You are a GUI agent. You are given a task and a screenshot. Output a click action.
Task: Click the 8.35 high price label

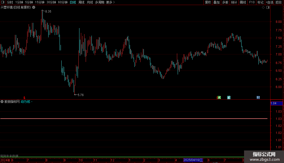pyautogui.click(x=48, y=12)
